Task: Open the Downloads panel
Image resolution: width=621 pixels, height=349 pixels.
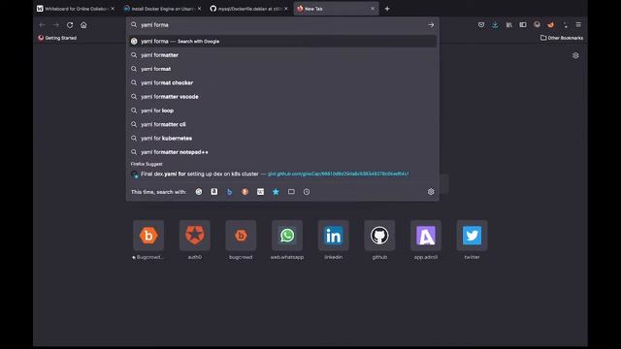Action: [495, 24]
